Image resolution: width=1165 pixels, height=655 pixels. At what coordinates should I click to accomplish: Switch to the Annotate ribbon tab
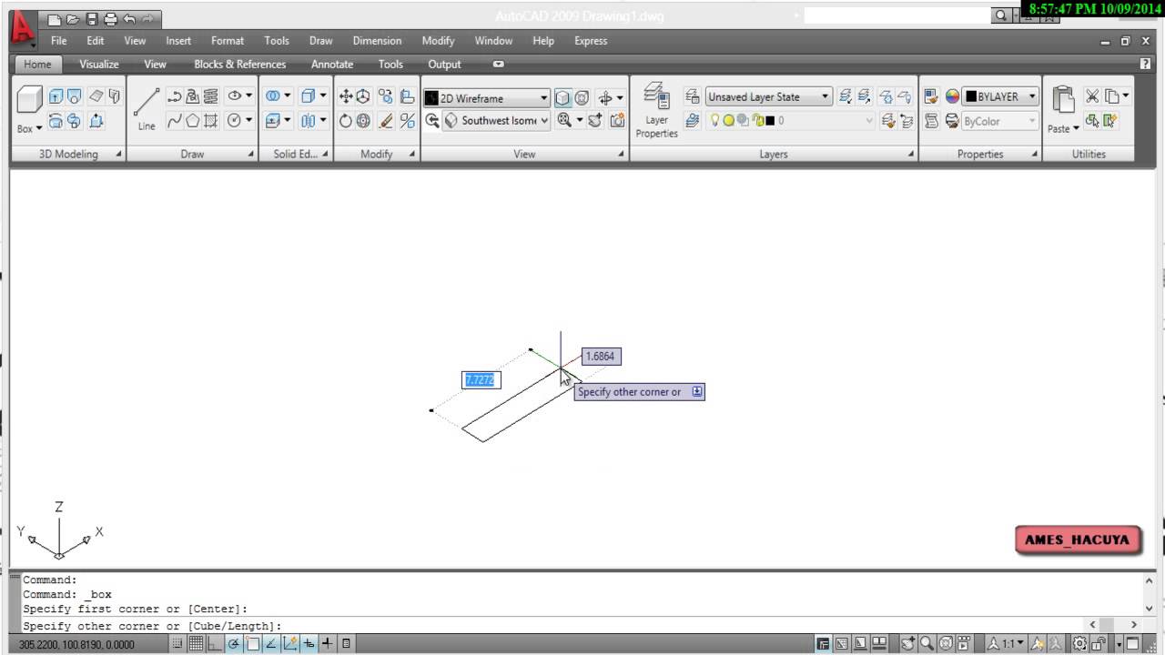coord(332,65)
